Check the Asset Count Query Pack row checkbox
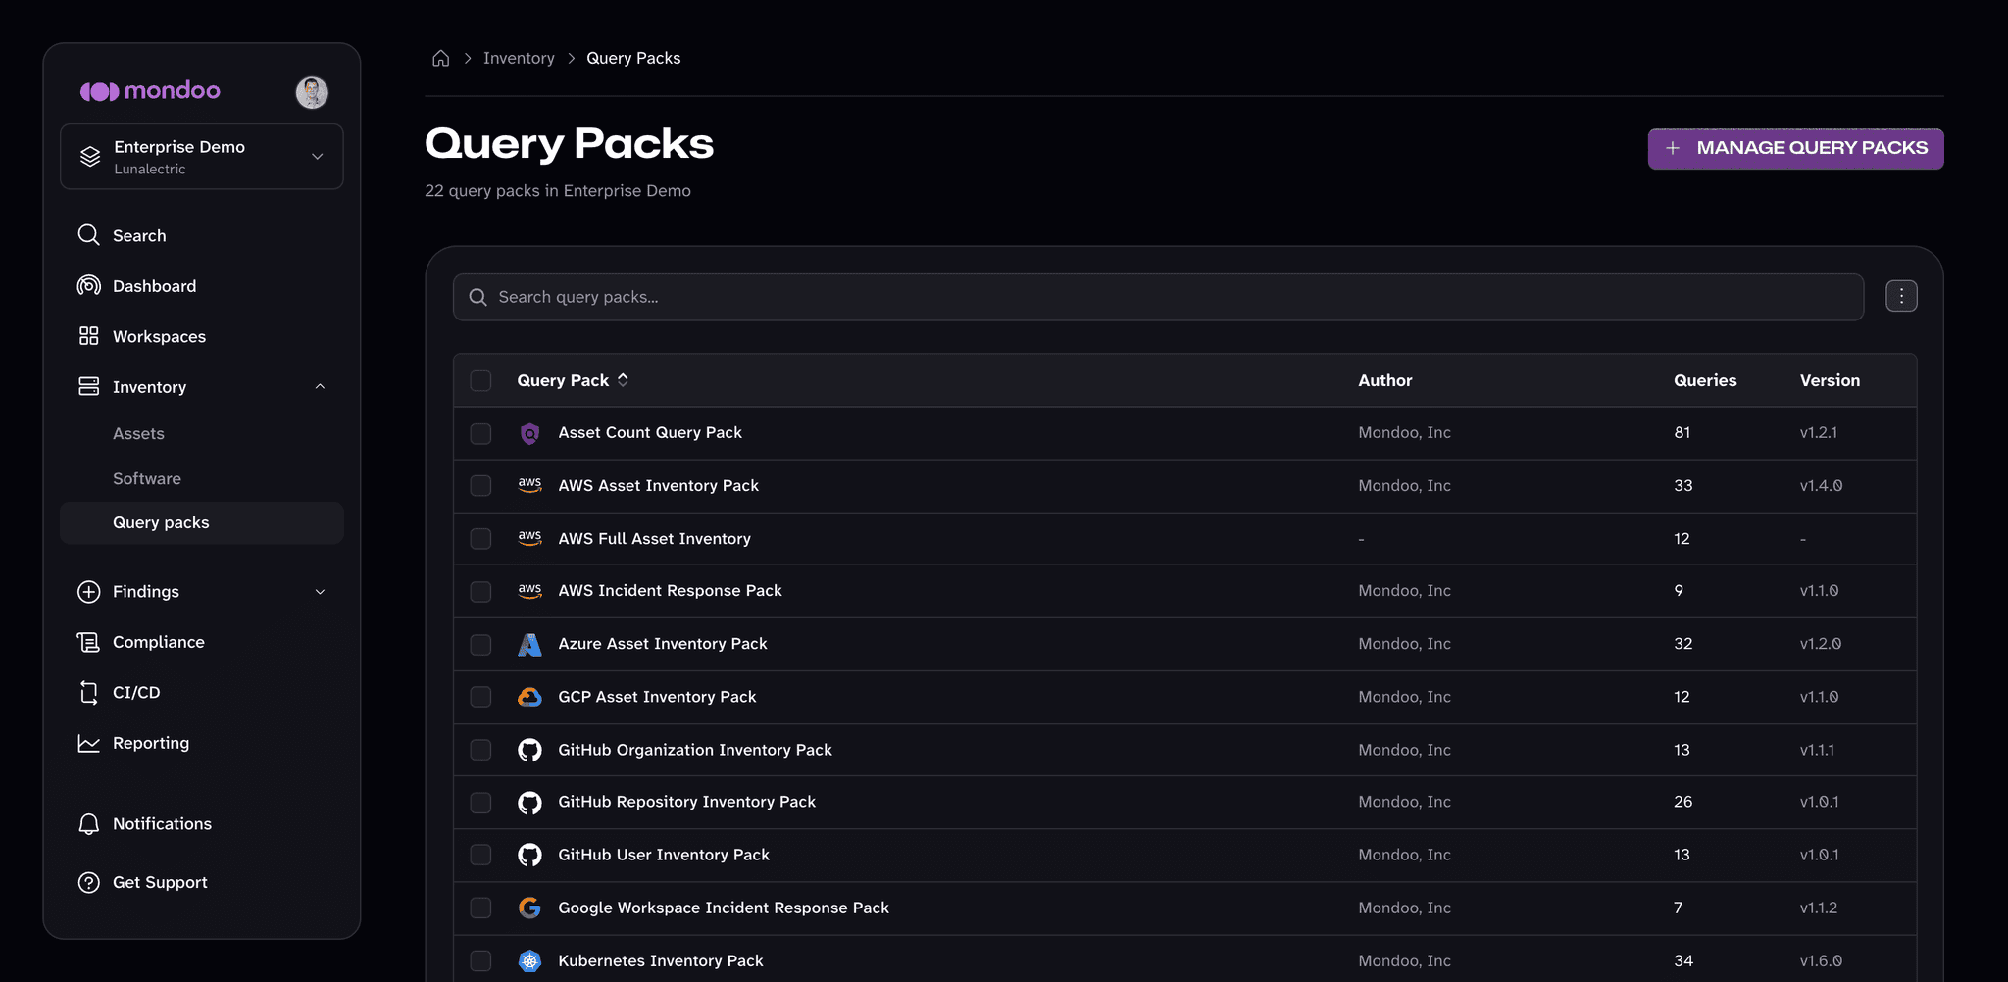 tap(480, 433)
